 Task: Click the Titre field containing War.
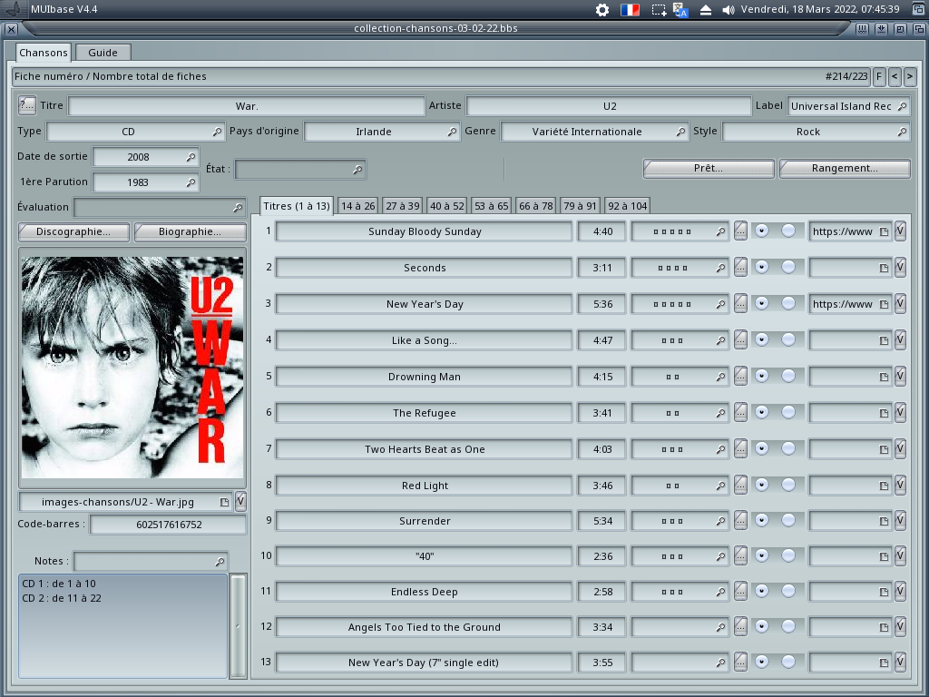click(x=247, y=106)
